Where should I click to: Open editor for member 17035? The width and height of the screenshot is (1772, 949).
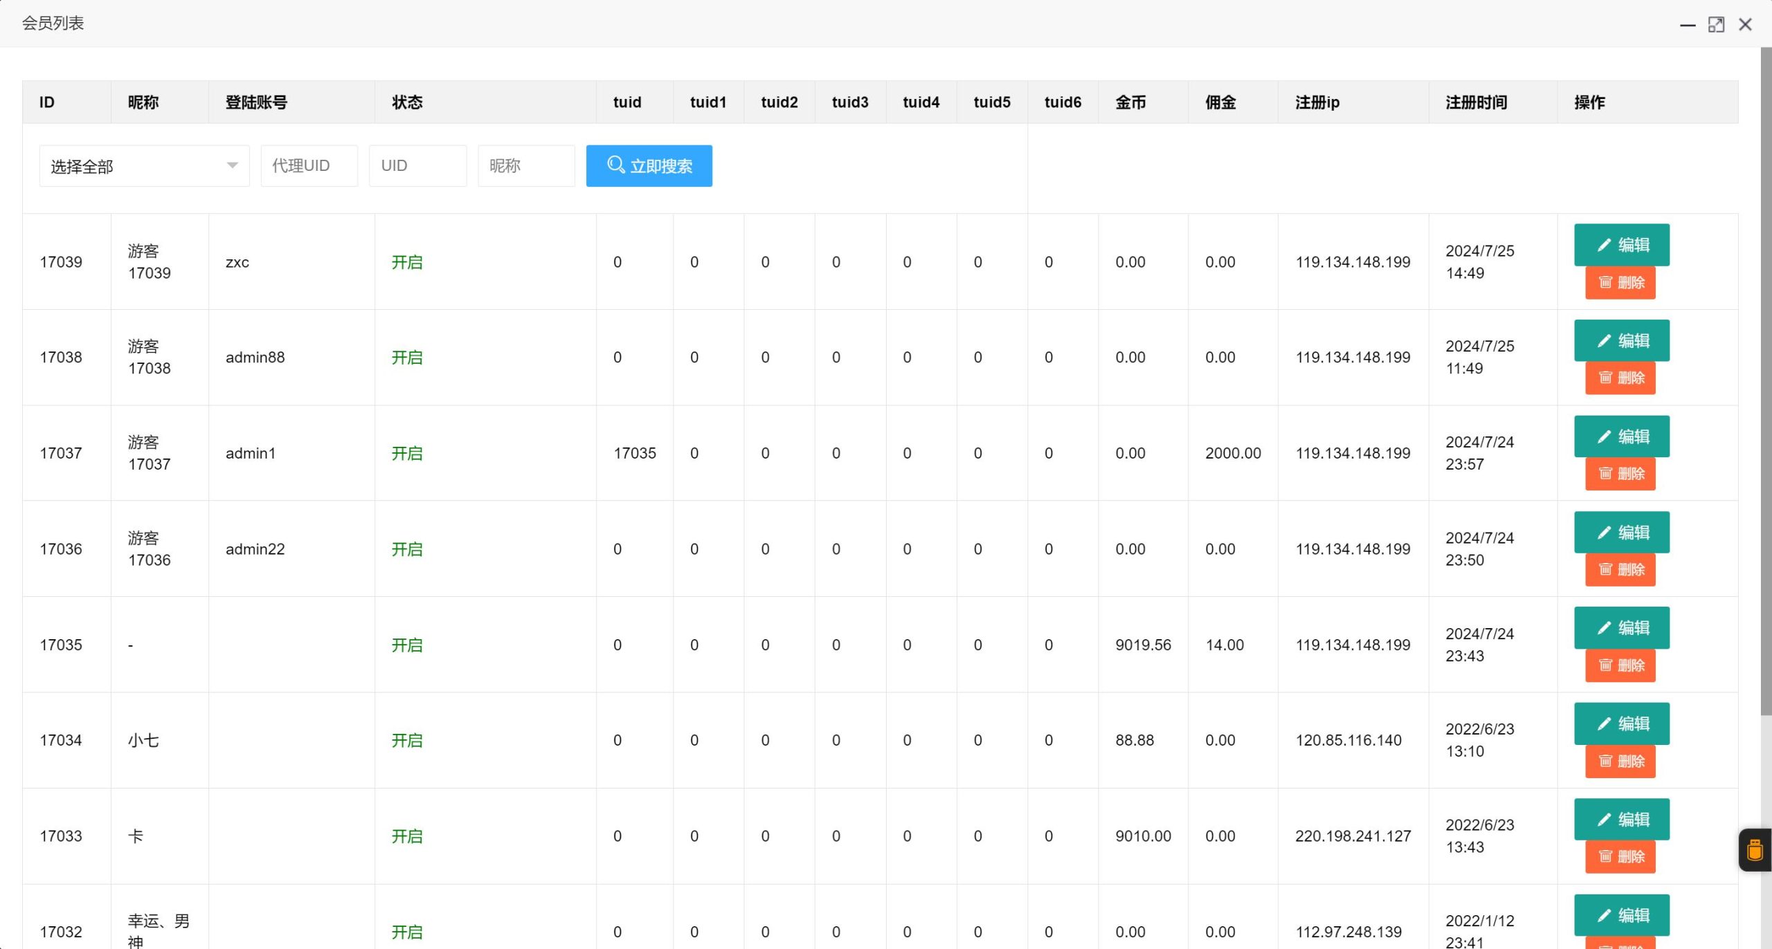tap(1621, 628)
